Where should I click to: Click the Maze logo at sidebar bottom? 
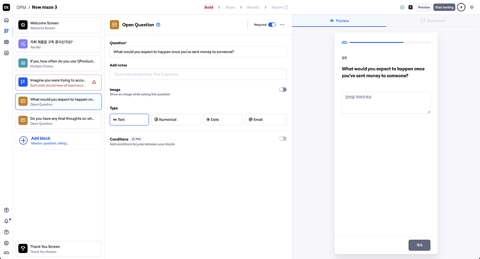click(x=6, y=253)
